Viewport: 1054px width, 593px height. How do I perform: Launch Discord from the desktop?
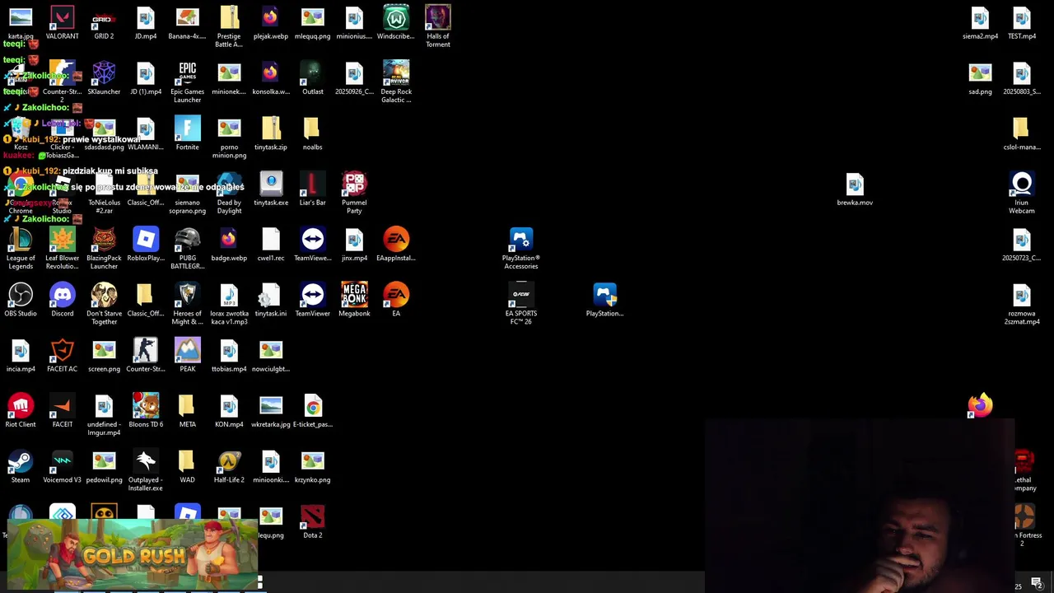[x=62, y=299]
